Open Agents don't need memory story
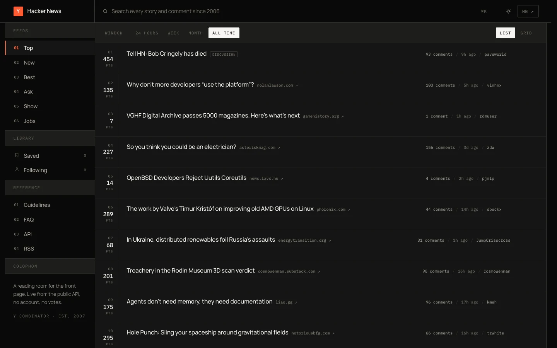This screenshot has height=348, width=557. 200,302
